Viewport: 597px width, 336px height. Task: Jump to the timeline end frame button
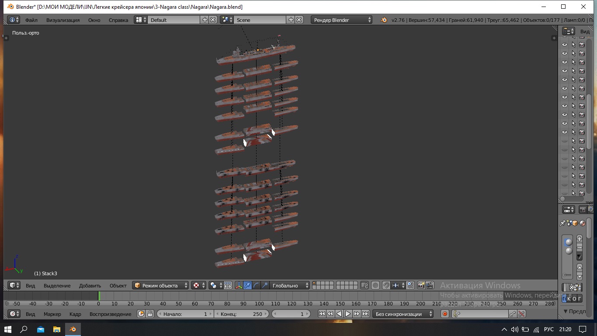coord(366,314)
